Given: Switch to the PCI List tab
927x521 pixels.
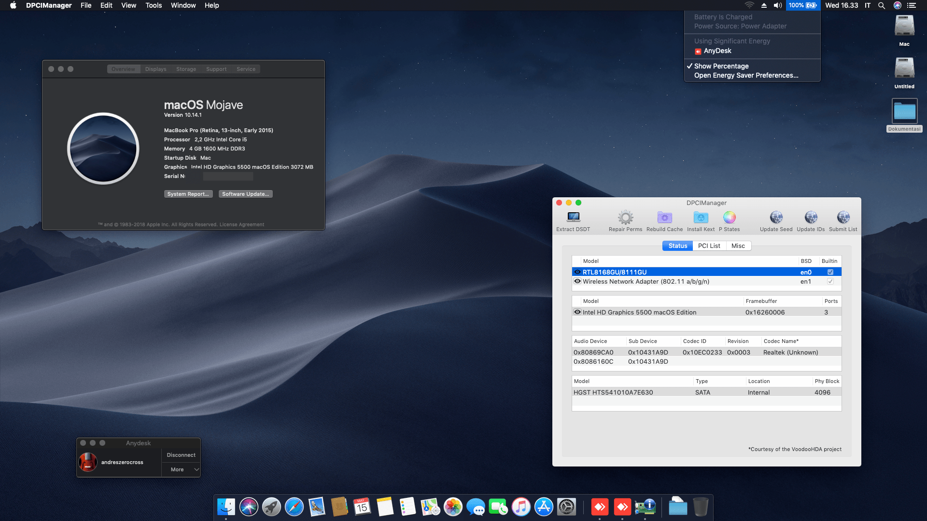Looking at the screenshot, I should [x=709, y=246].
